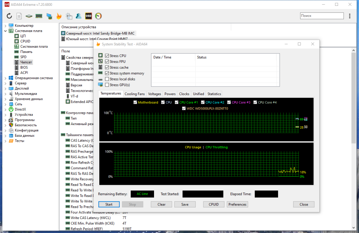The image size is (359, 233).
Task: Click the Date / Time column header
Action: [173, 57]
